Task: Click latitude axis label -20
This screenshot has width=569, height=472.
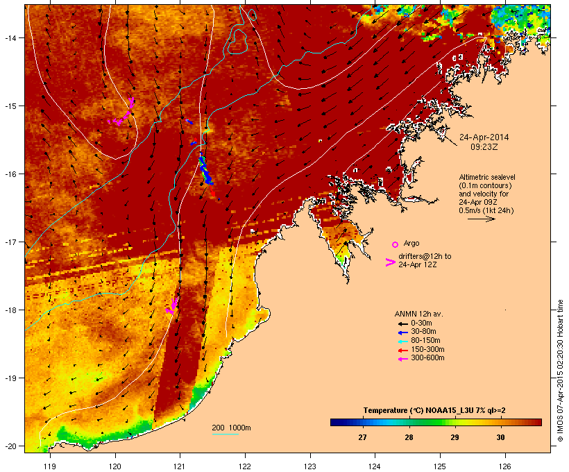Action: pos(10,446)
